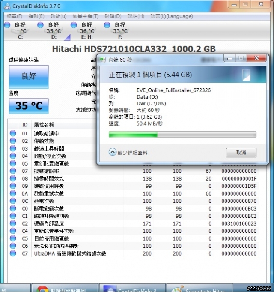Open the 編輯(E) menu
The image size is (274, 292).
(x=36, y=16)
